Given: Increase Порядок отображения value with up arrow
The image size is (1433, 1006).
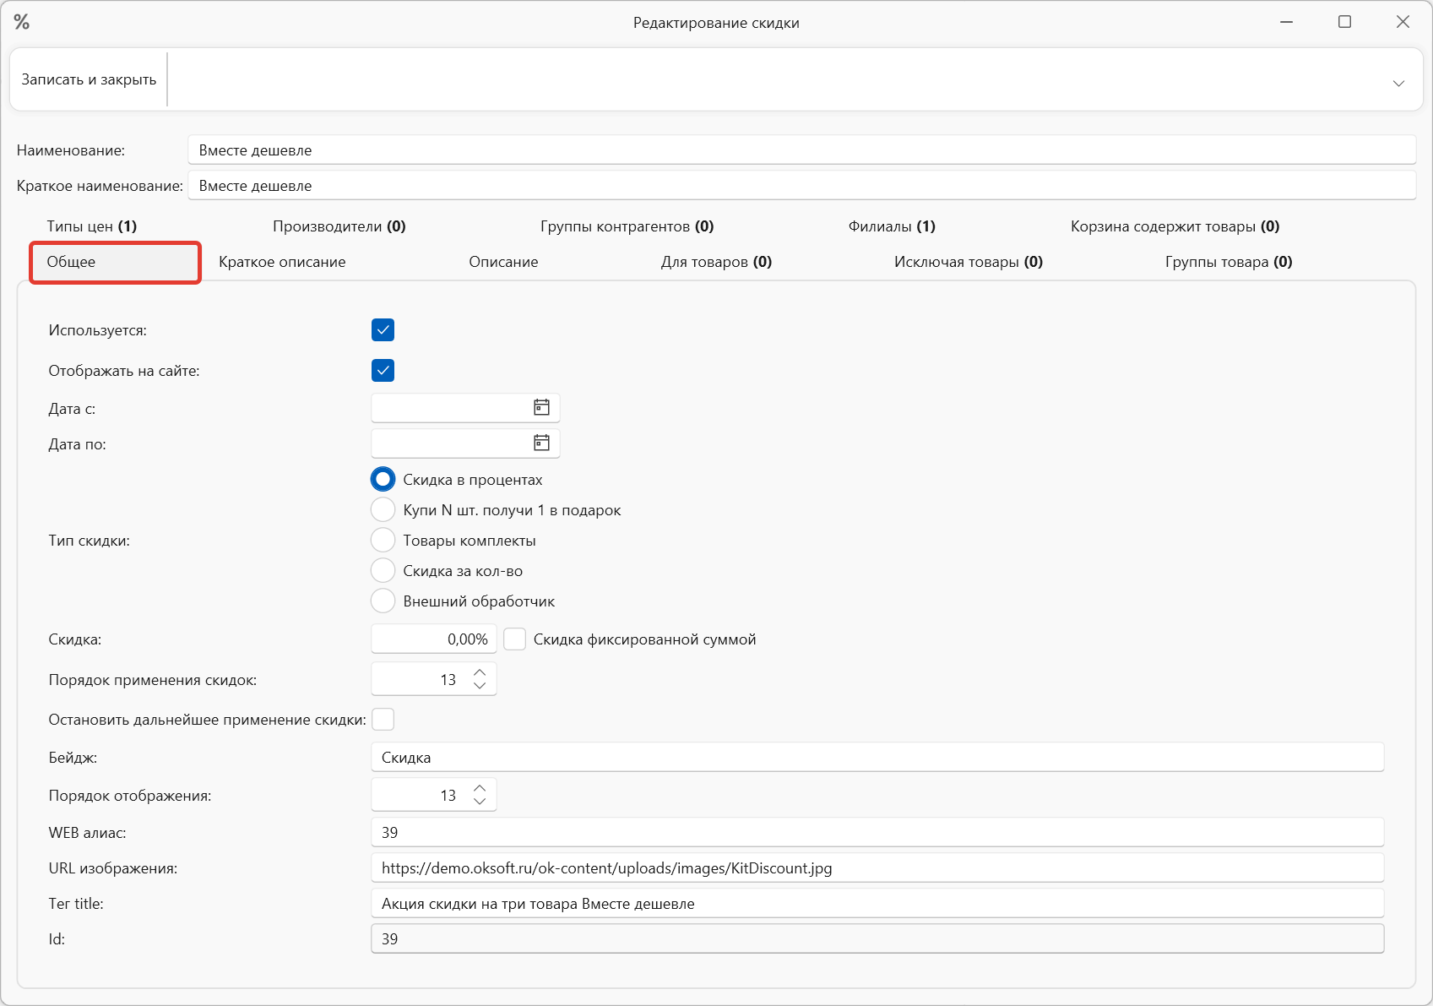Looking at the screenshot, I should (x=480, y=788).
